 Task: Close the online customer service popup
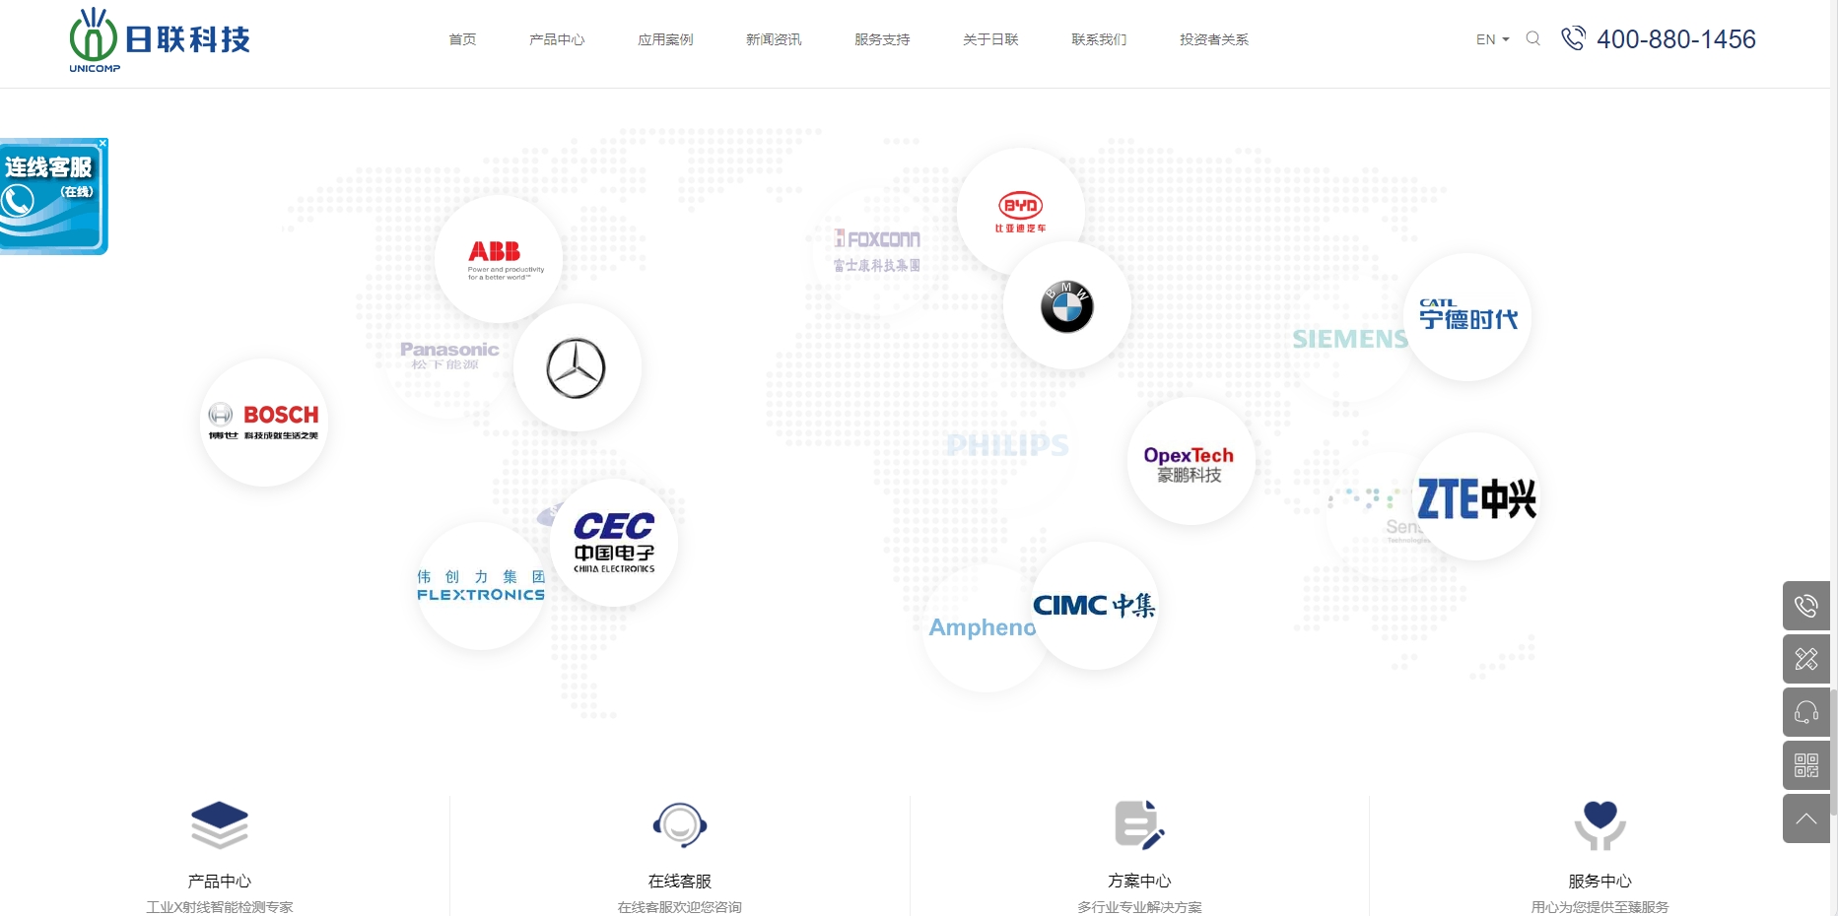click(102, 144)
